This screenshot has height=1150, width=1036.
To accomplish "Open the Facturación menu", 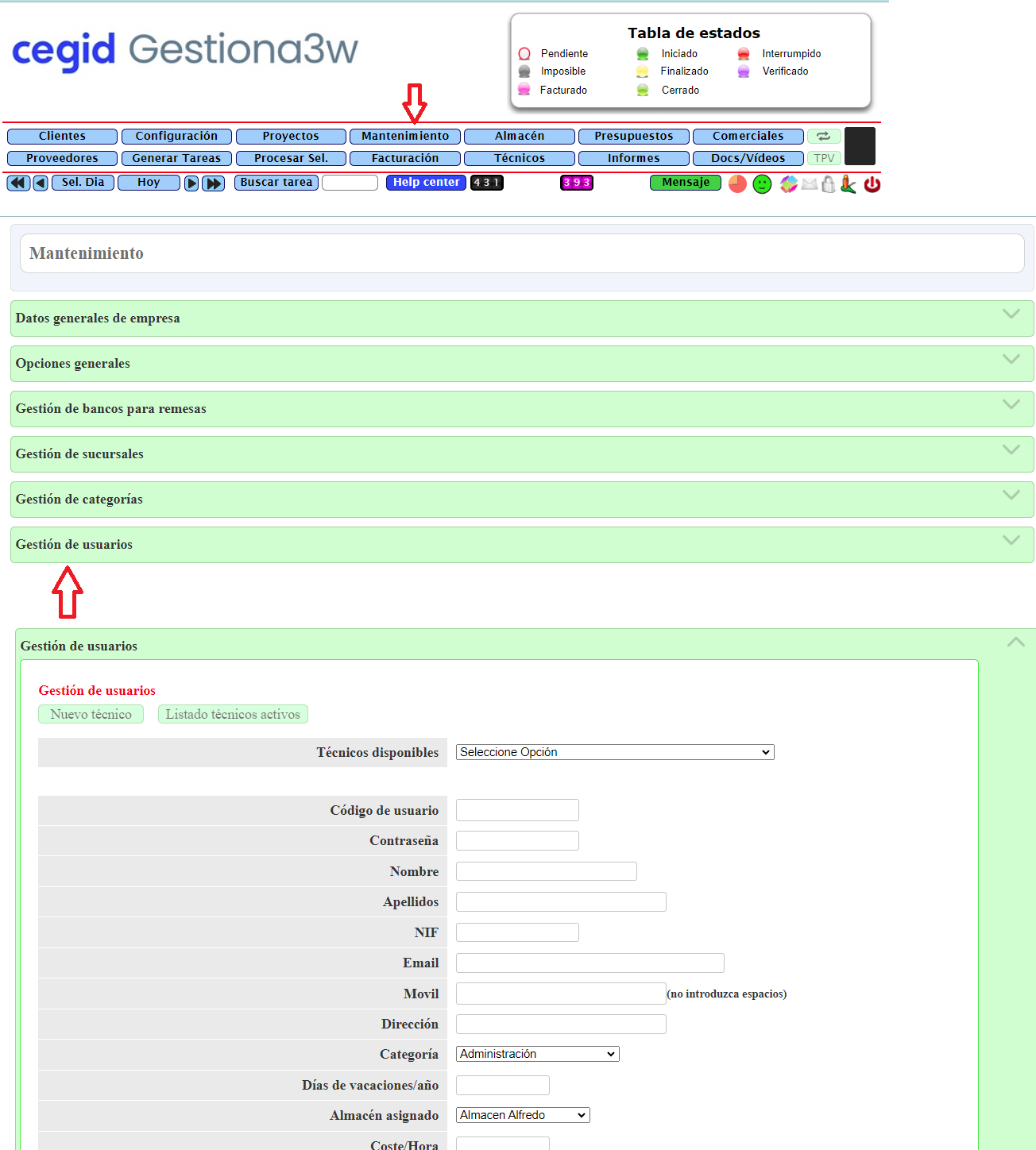I will 405,159.
